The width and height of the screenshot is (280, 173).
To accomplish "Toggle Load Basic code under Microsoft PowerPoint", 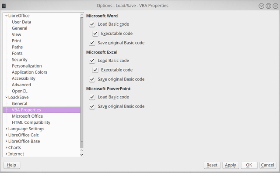I will click(92, 97).
